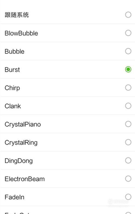Tap the Chirp ringtone label
This screenshot has width=135, height=214.
12,88
